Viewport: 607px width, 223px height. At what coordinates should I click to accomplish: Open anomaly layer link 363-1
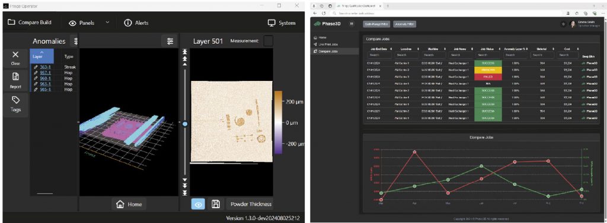[45, 67]
